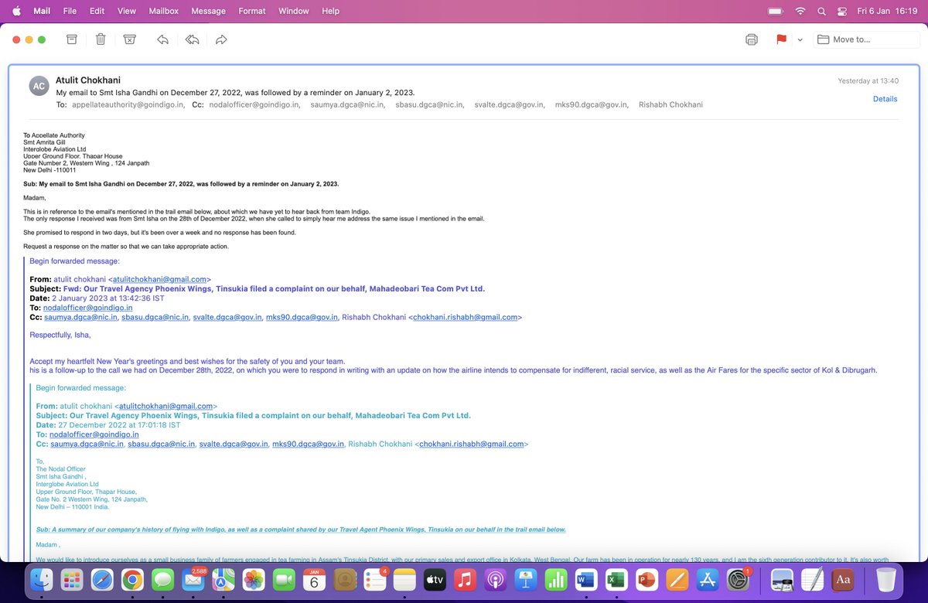Delete this email with the trash icon

point(101,39)
